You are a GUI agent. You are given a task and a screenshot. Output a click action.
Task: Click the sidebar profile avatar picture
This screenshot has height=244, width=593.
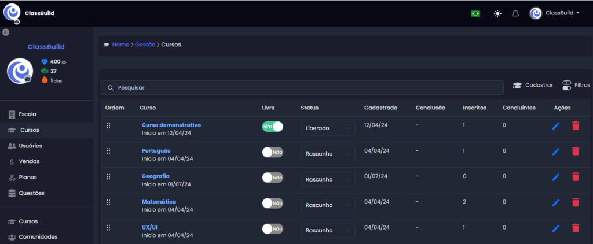pos(20,71)
